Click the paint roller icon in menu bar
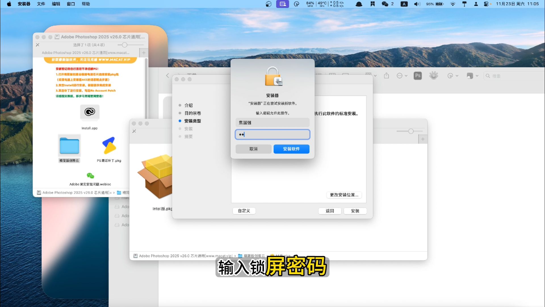 [x=464, y=4]
